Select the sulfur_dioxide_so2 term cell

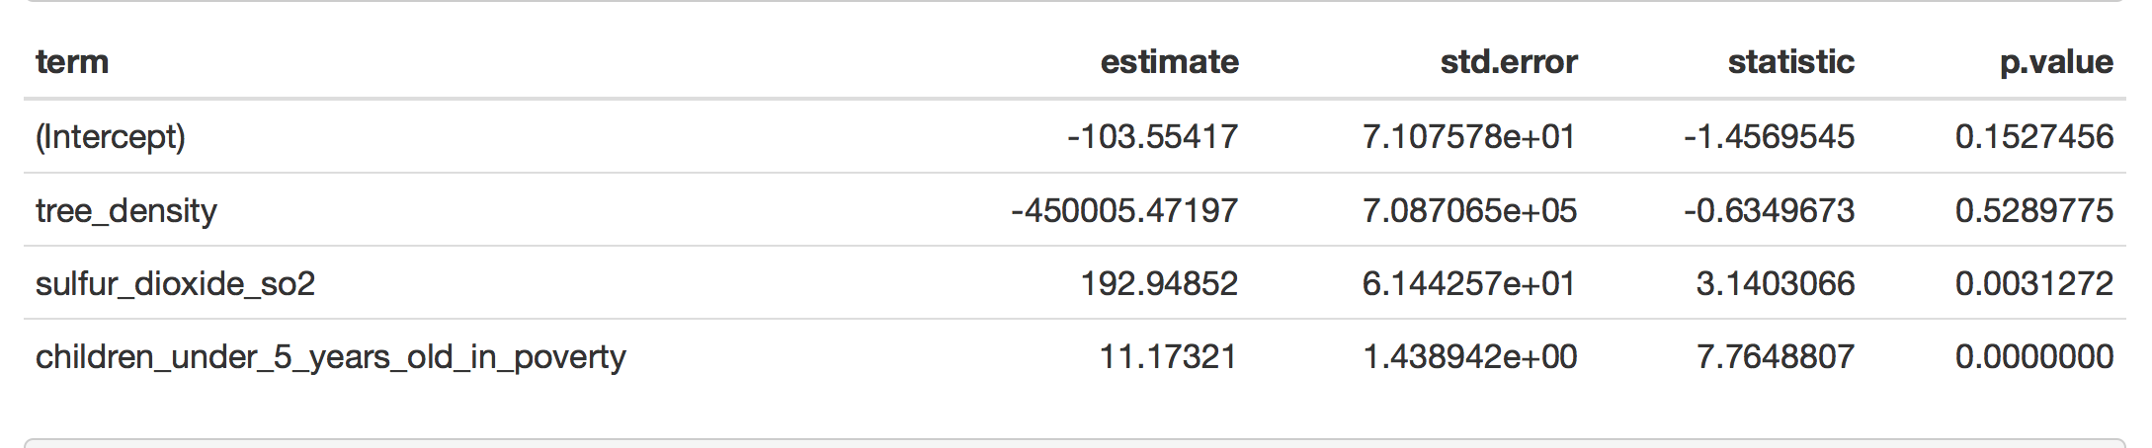(x=175, y=284)
